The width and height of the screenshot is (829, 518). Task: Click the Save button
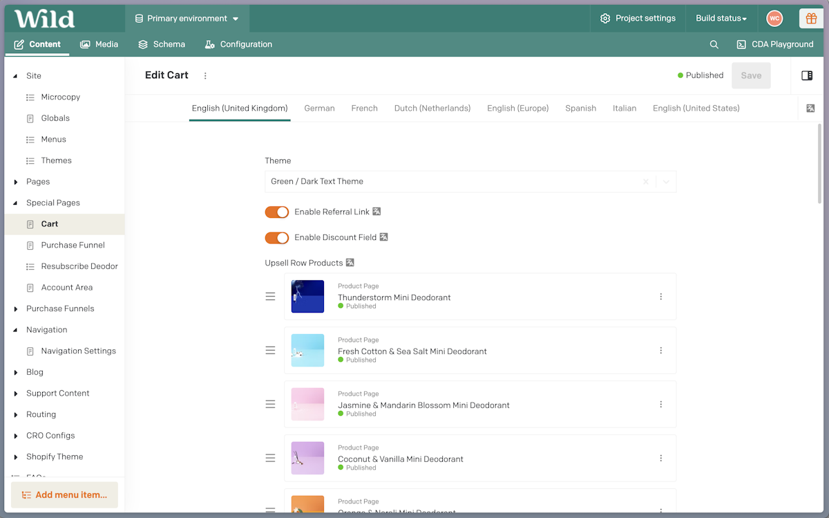click(751, 75)
